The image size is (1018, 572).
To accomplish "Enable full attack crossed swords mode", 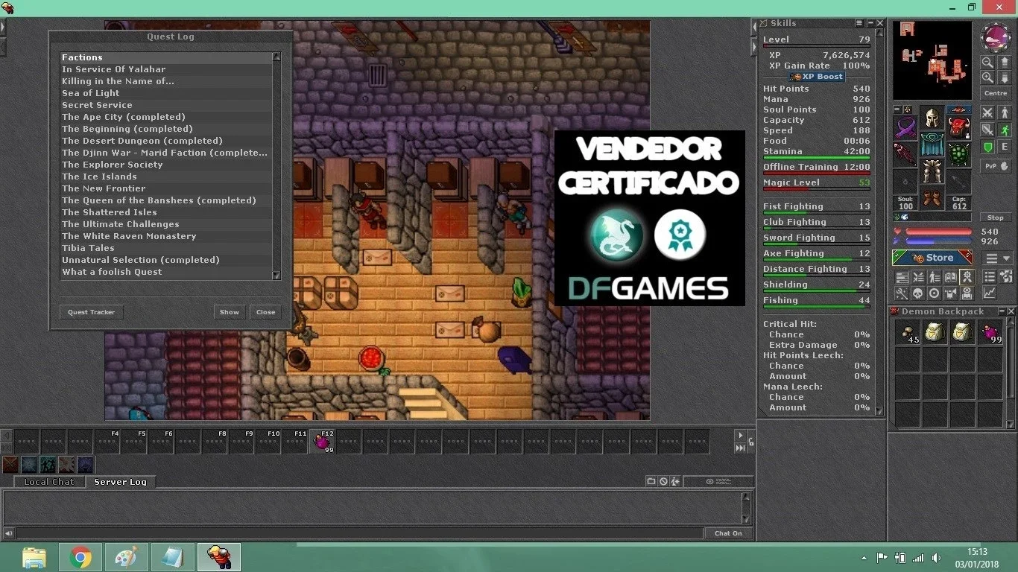I will [987, 112].
